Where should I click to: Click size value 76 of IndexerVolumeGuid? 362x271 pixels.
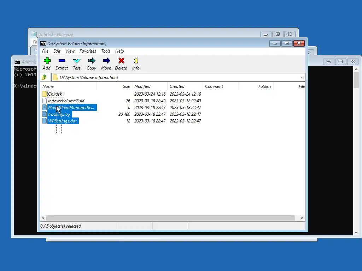tap(128, 101)
